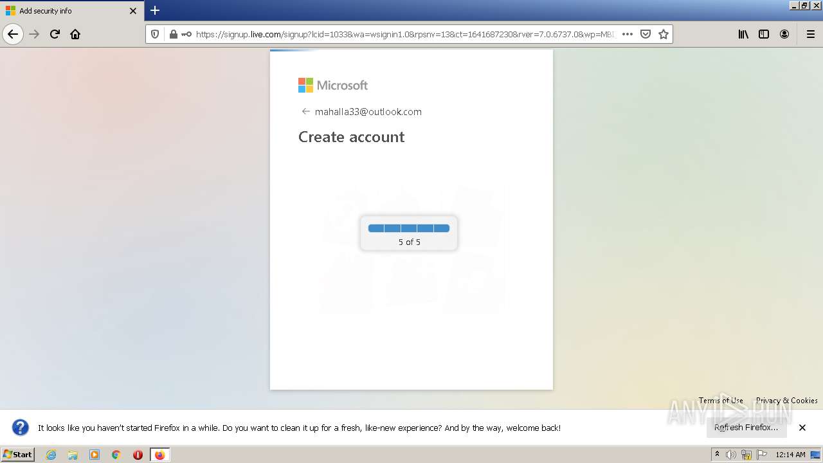Open Terms of Use link

721,400
